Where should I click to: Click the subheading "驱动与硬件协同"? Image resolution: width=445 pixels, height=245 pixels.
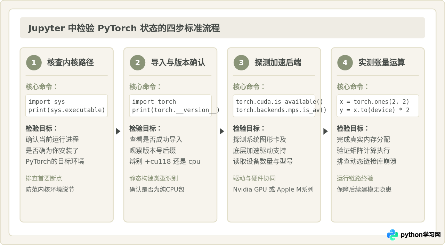point(254,178)
